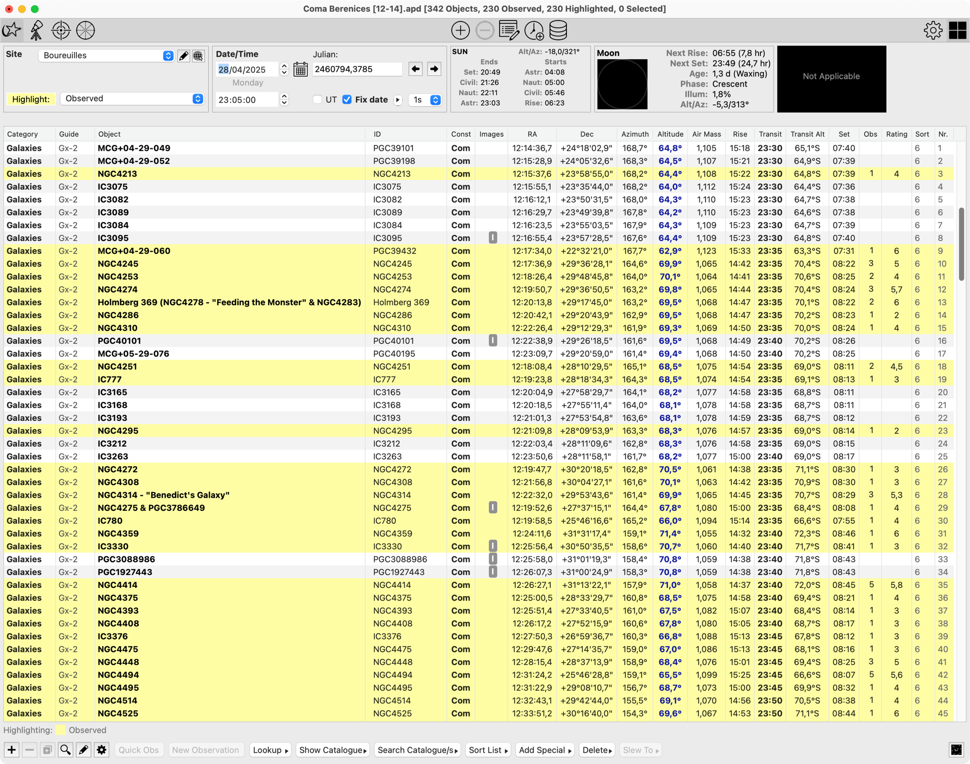Select the MCG+04-29-049 row
This screenshot has height=764, width=970.
click(479, 148)
